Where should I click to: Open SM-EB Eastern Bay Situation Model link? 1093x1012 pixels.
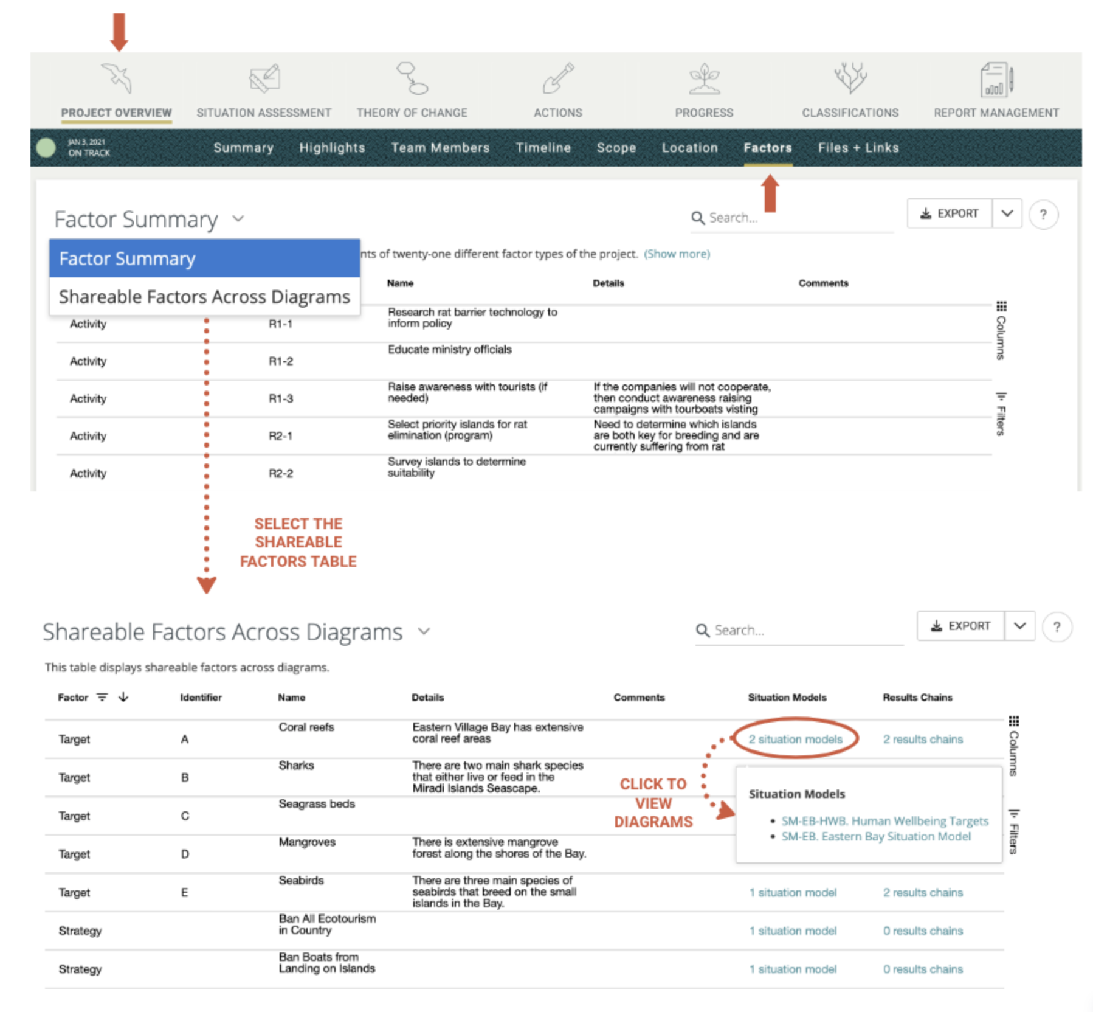coord(876,836)
